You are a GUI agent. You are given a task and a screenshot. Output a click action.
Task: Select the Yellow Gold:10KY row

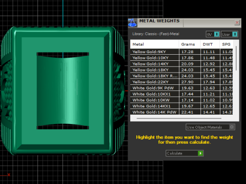[181, 58]
